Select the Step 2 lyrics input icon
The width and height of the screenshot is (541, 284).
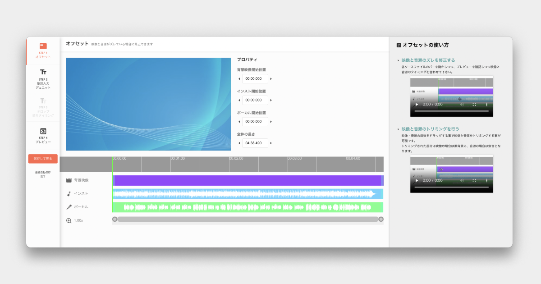pyautogui.click(x=43, y=72)
